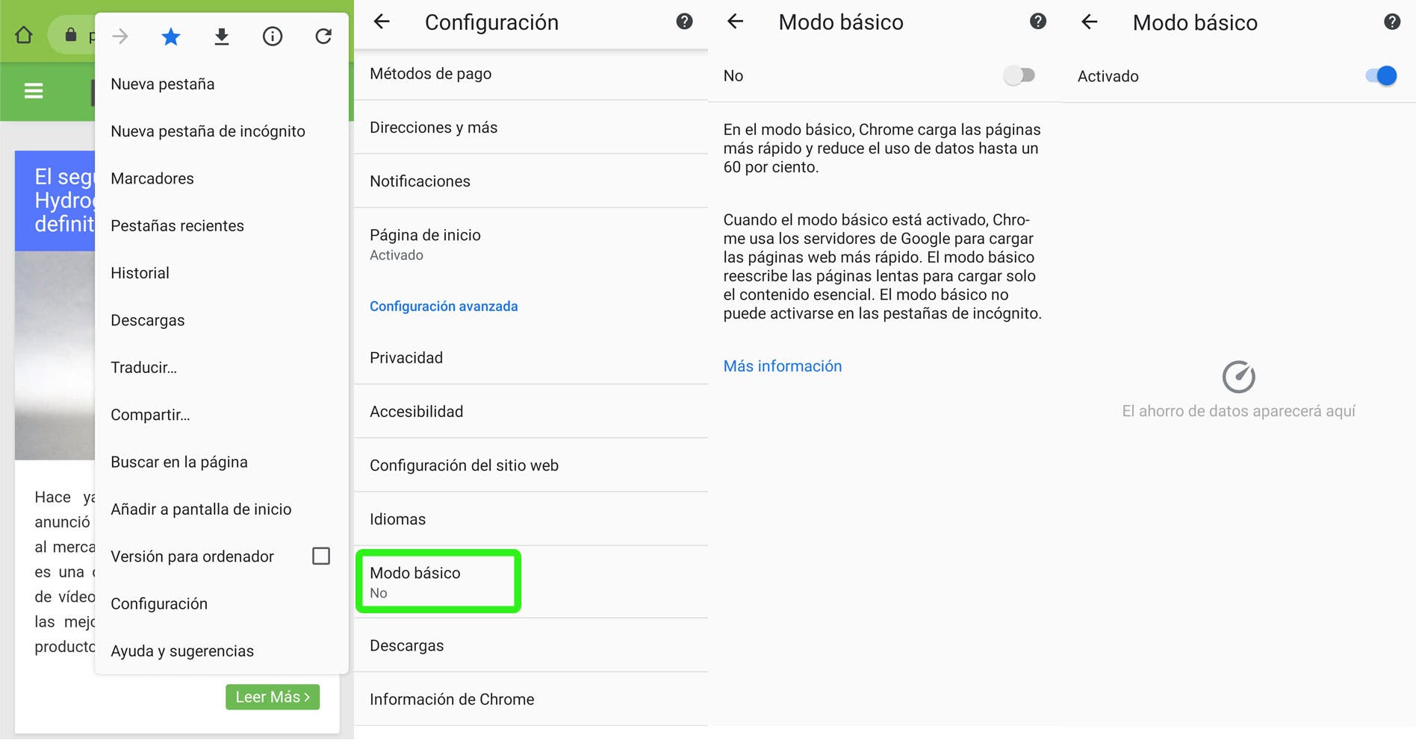Go to home with house icon
The height and width of the screenshot is (746, 1416).
pyautogui.click(x=24, y=35)
